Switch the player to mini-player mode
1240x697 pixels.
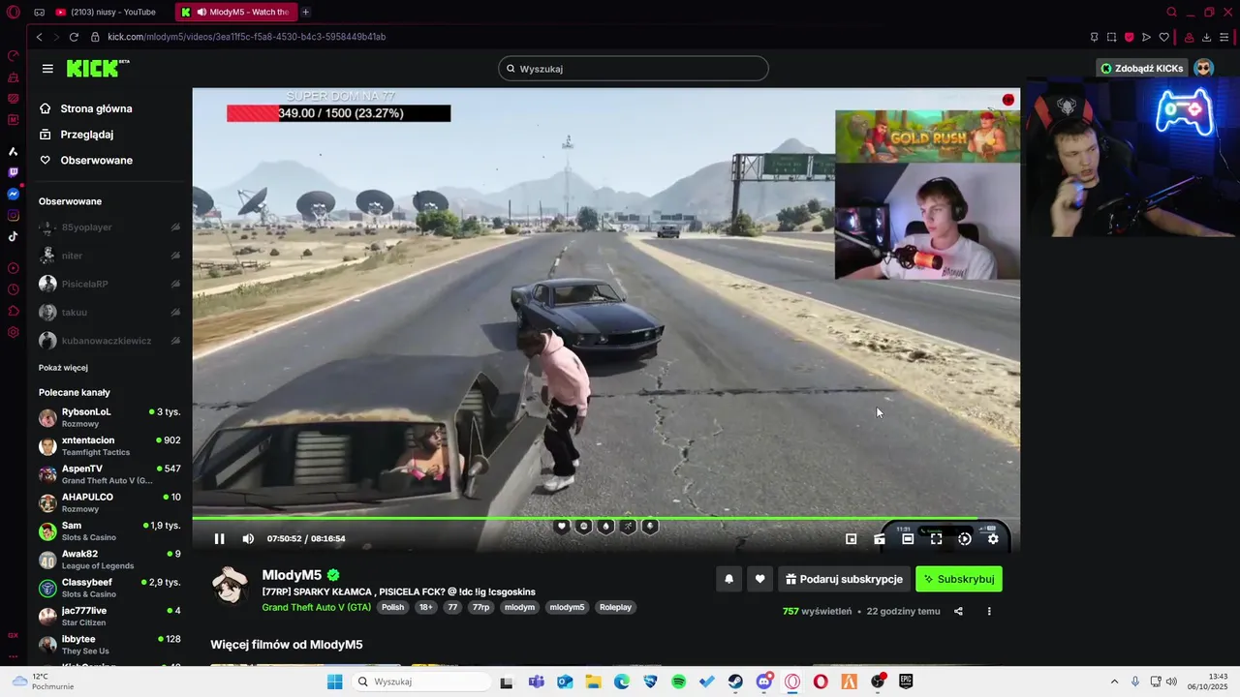[x=851, y=539]
